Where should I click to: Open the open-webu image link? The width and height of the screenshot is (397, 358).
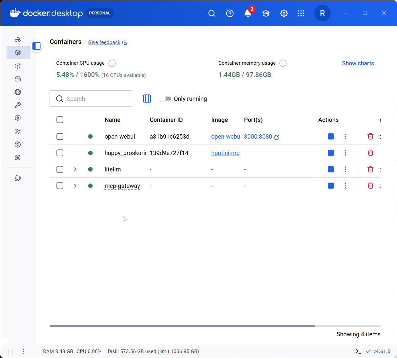pyautogui.click(x=225, y=137)
